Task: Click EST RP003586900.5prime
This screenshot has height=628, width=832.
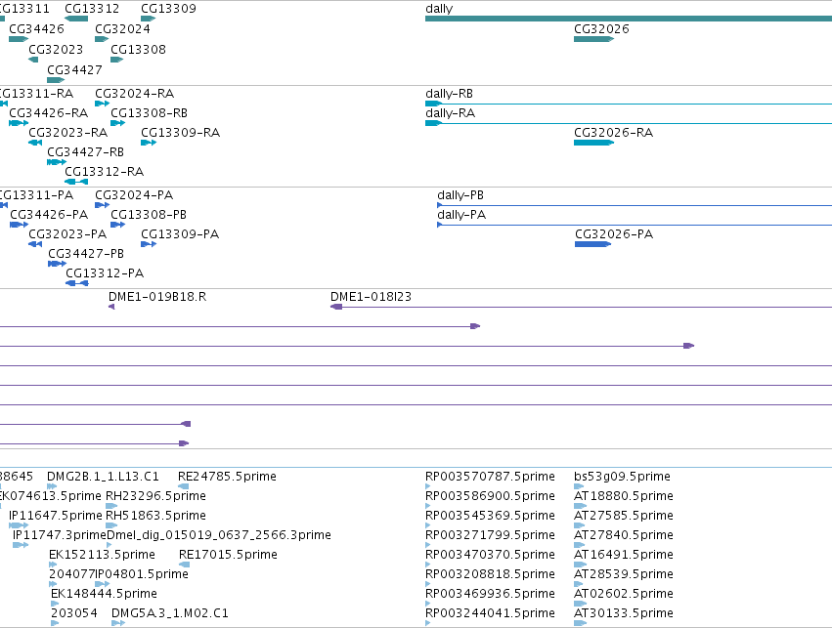Action: coord(427,506)
